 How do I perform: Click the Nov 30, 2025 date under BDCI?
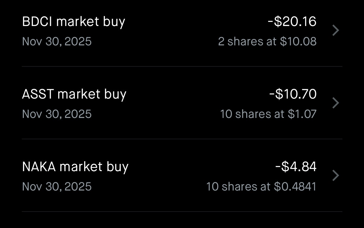coord(57,41)
